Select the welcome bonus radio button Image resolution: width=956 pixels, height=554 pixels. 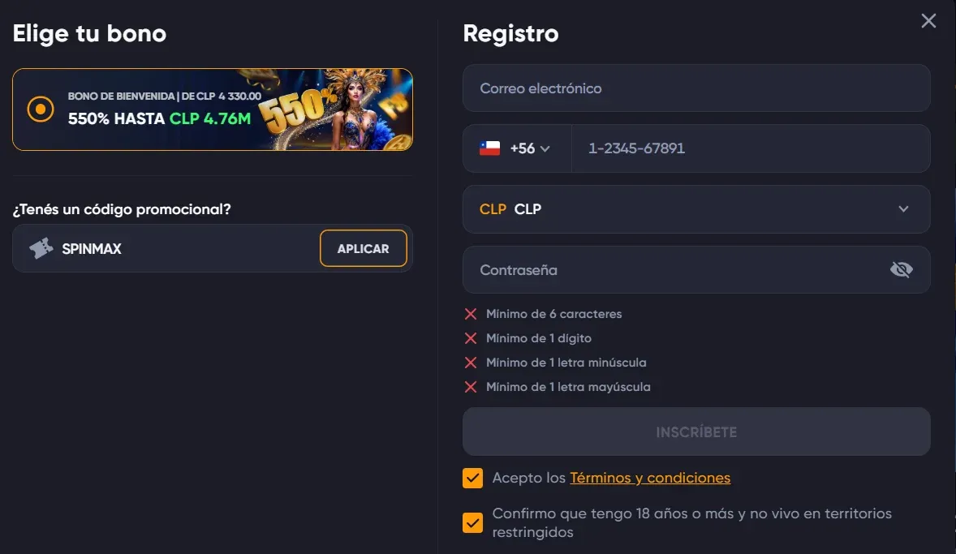[x=40, y=109]
